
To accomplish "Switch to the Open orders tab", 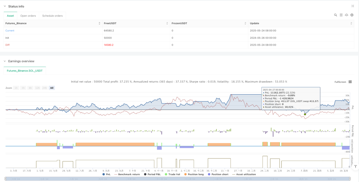I will (28, 16).
